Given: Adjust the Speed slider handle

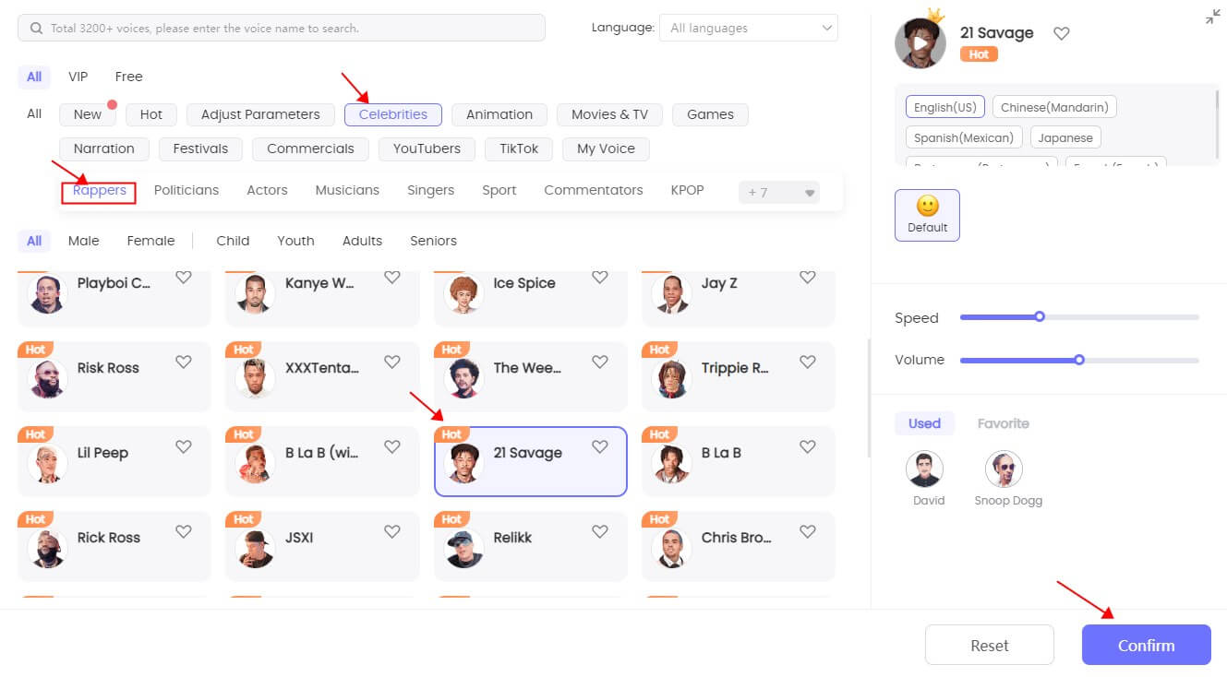Looking at the screenshot, I should click(1040, 316).
